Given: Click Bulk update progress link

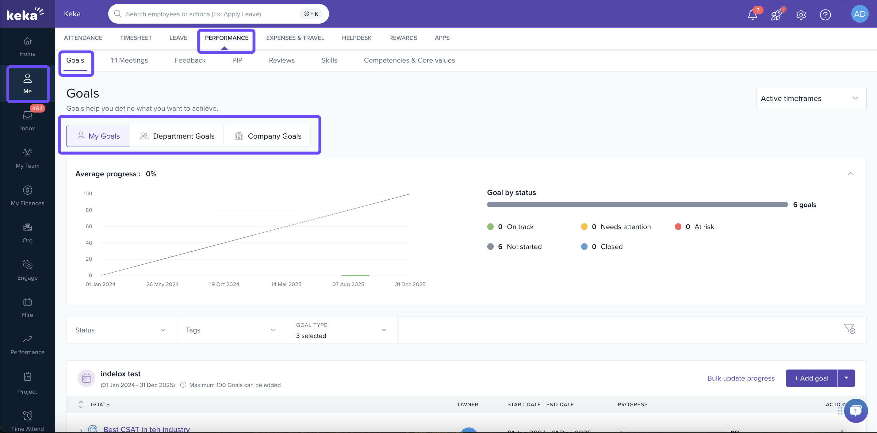Looking at the screenshot, I should tap(741, 378).
